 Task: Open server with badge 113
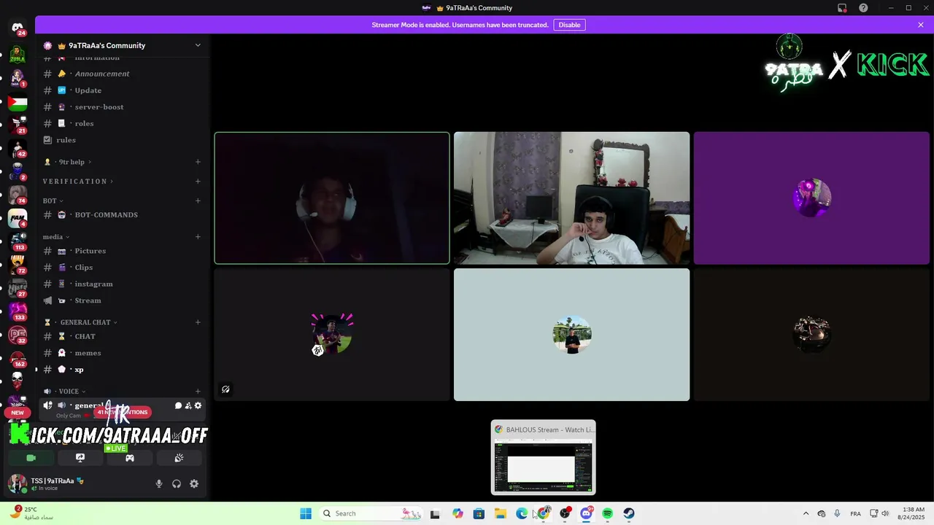click(x=18, y=241)
